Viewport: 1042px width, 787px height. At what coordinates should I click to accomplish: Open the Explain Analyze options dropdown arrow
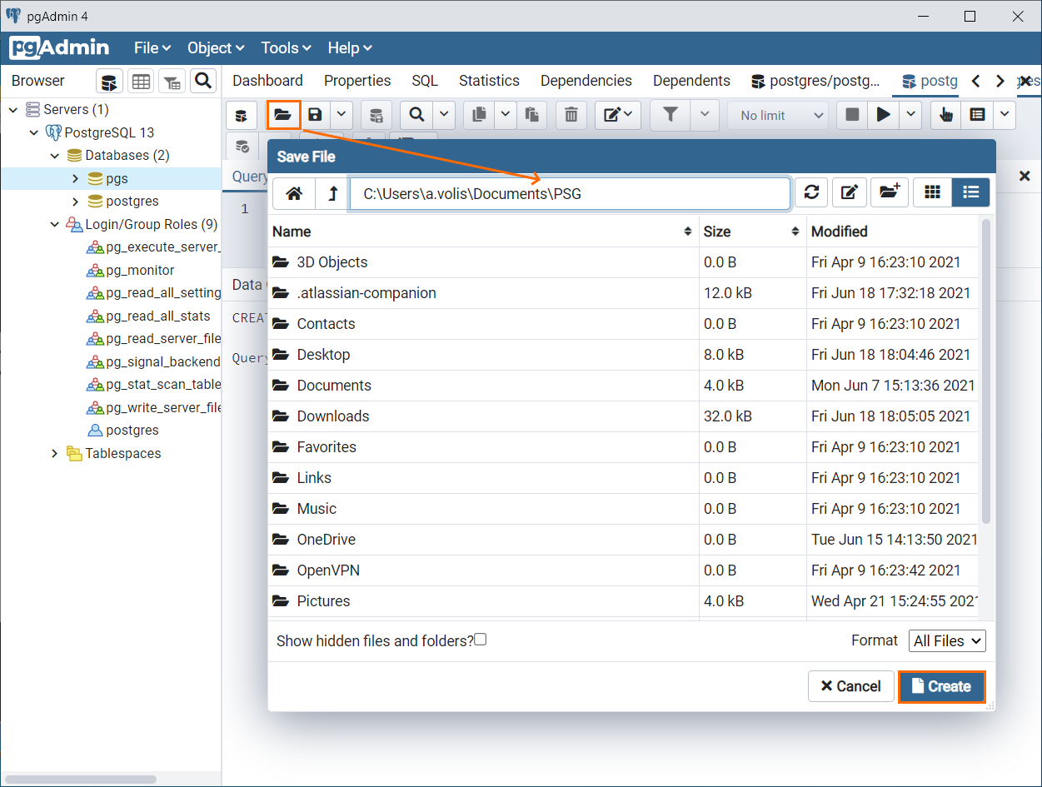tap(1005, 115)
